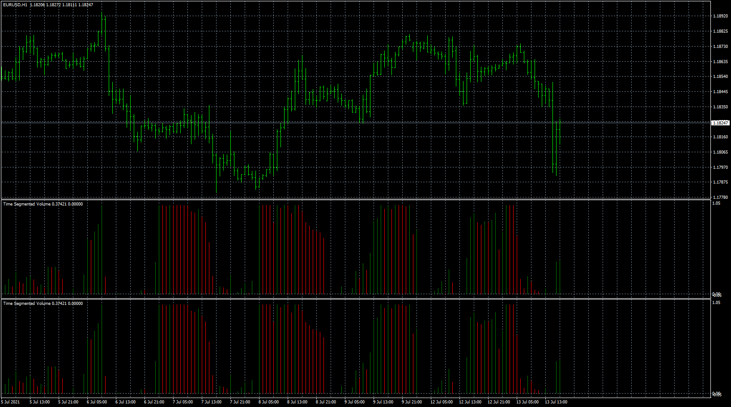731x407 pixels.
Task: Click the 1.18730 price axis label
Action: pyautogui.click(x=720, y=47)
